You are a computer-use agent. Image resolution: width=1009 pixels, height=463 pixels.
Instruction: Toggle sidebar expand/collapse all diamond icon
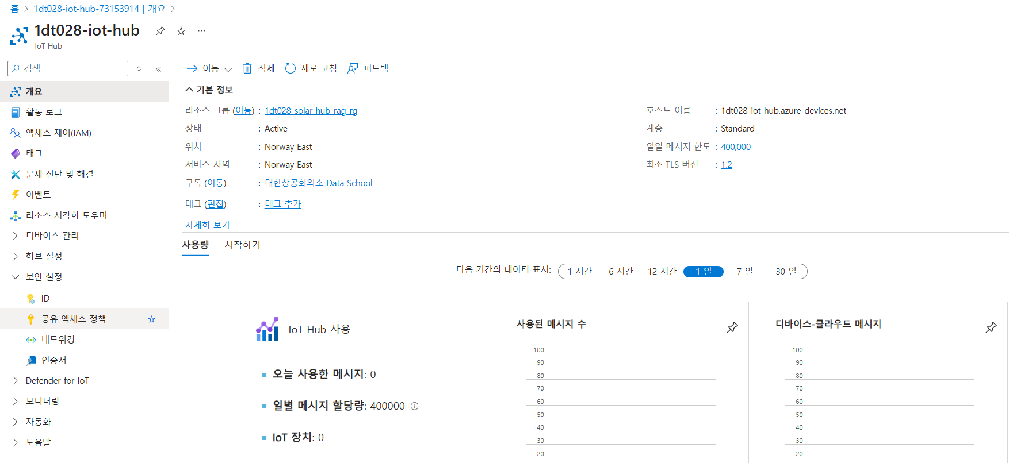pyautogui.click(x=139, y=69)
